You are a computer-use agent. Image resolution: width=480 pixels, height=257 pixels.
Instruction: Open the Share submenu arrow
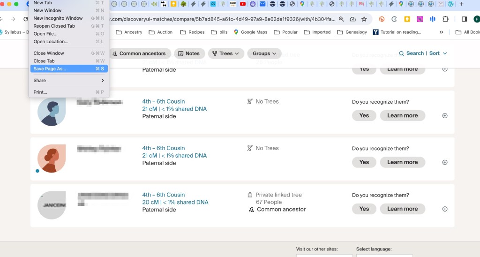(102, 80)
